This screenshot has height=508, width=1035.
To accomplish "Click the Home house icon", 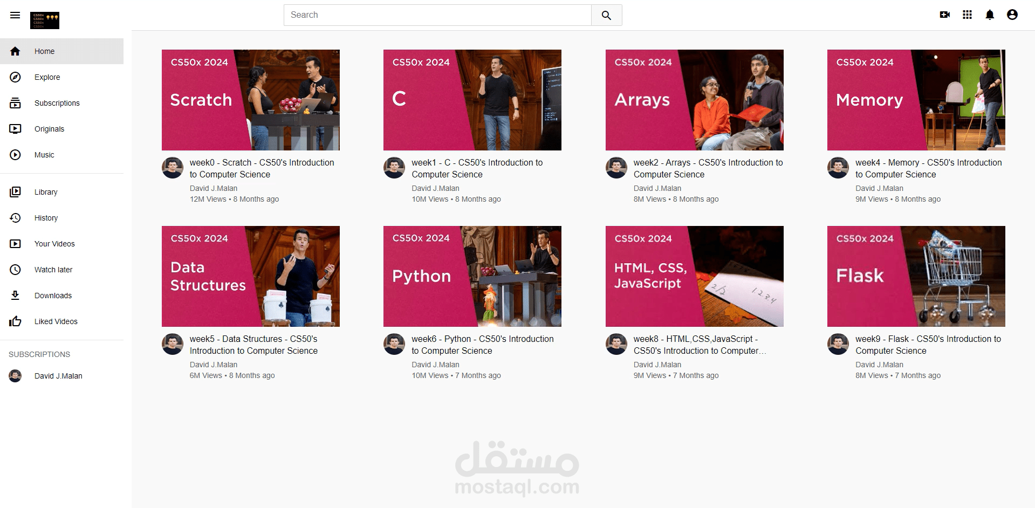I will 15,51.
